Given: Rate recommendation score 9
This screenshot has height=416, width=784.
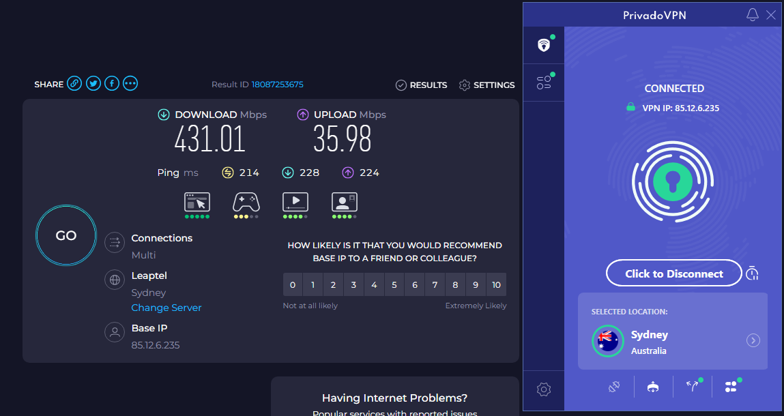Looking at the screenshot, I should coord(476,284).
